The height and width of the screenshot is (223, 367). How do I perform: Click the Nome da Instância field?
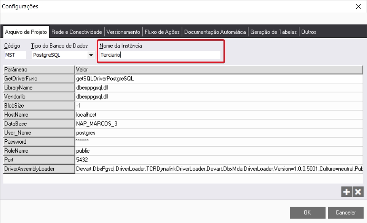pyautogui.click(x=160, y=55)
